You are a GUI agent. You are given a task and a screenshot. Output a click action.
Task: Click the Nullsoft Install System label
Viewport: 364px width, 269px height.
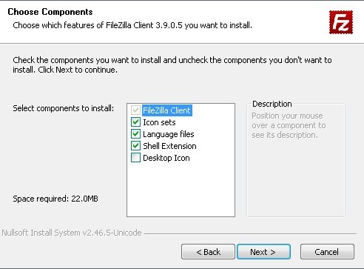pyautogui.click(x=72, y=233)
